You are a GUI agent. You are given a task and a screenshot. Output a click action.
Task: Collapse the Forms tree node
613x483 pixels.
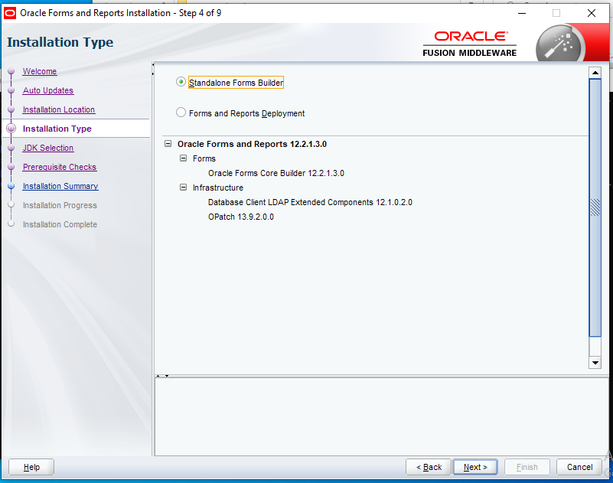pyautogui.click(x=183, y=158)
